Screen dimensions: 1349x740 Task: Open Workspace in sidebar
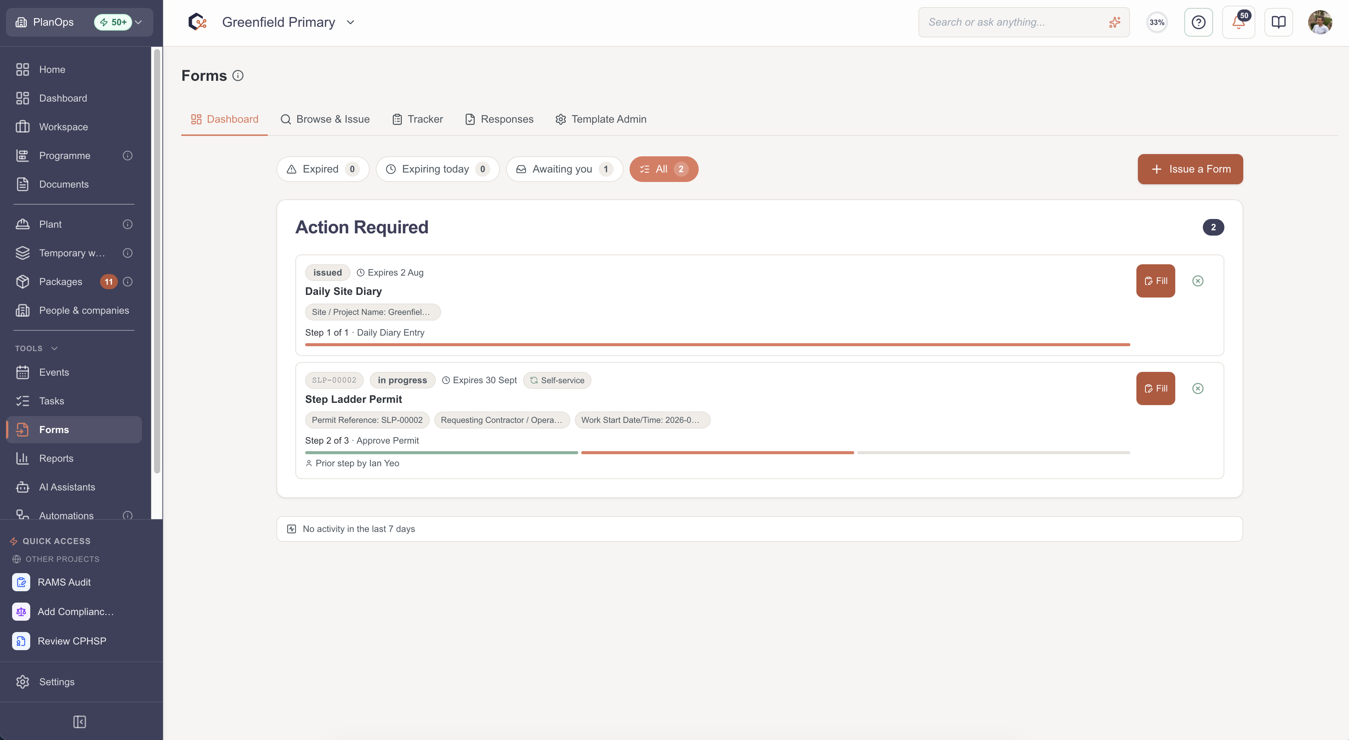point(74,127)
